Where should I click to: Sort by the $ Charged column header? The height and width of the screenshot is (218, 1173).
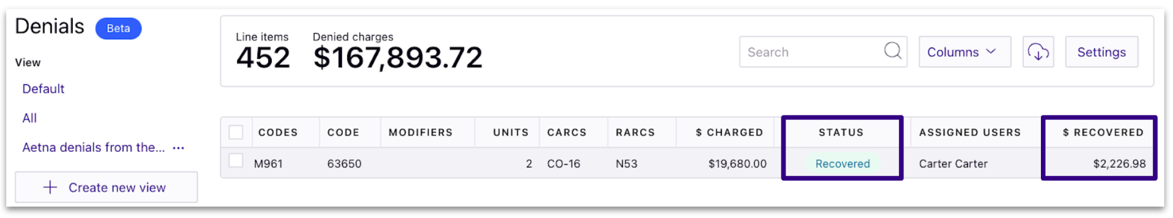[730, 132]
